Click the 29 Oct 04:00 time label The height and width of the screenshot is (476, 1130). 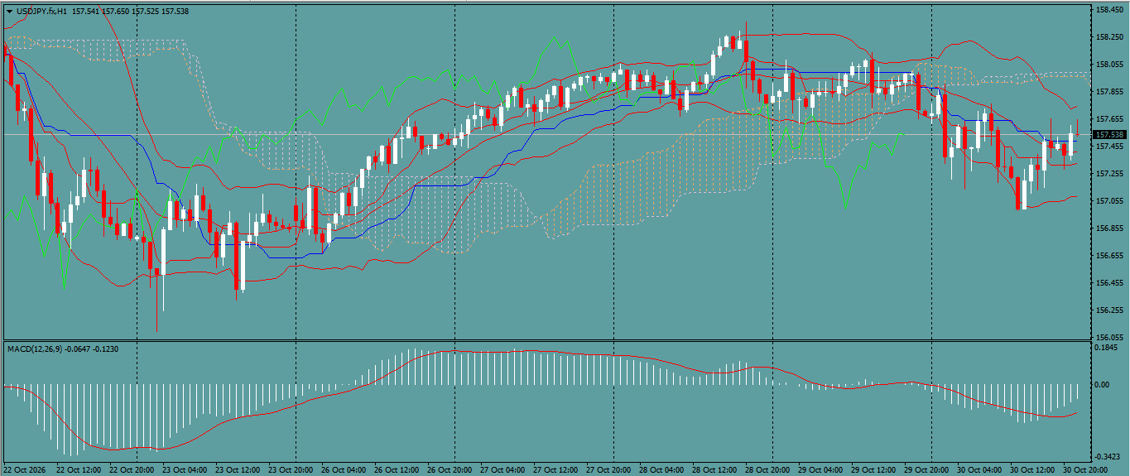coord(820,469)
